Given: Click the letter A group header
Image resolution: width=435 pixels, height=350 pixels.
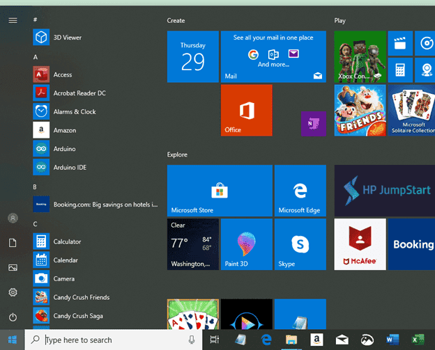Looking at the screenshot, I should click(x=36, y=57).
